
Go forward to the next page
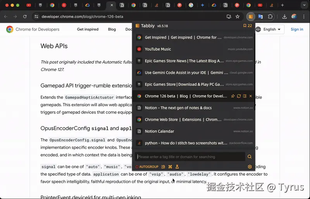click(15, 17)
